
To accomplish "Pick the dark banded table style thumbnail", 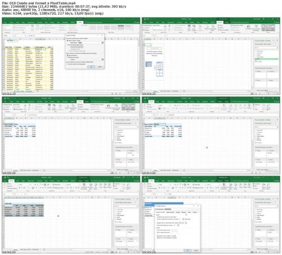I will pos(121,28).
